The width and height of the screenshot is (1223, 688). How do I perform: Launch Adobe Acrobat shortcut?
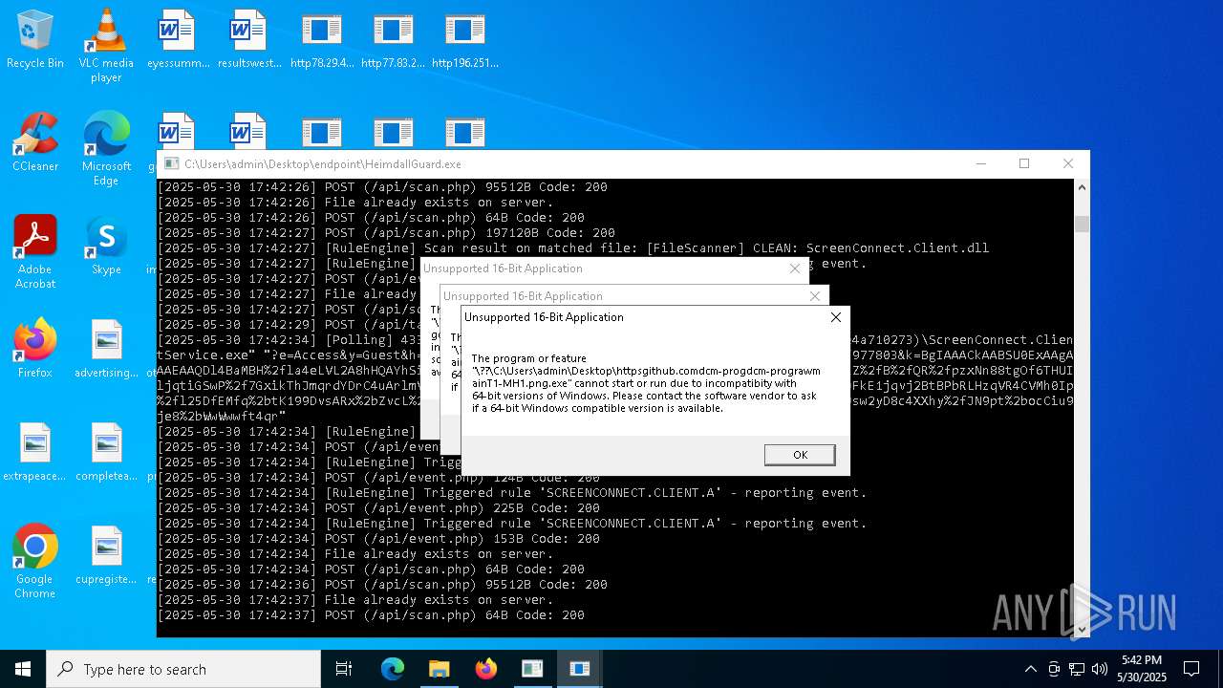point(35,252)
